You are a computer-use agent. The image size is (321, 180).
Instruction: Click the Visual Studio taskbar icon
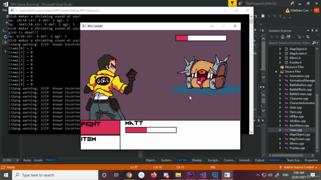pos(203,175)
